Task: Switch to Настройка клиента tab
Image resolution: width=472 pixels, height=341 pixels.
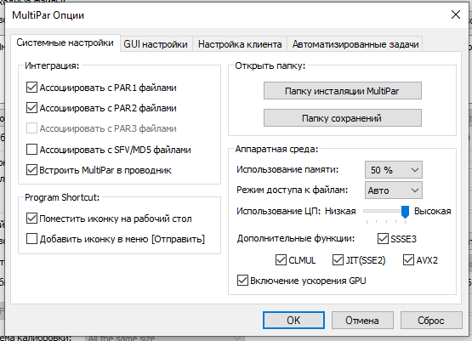Action: 240,44
